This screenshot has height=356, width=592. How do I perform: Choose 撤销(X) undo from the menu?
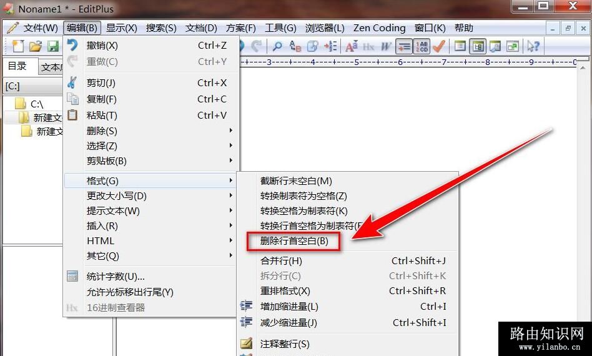click(152, 46)
